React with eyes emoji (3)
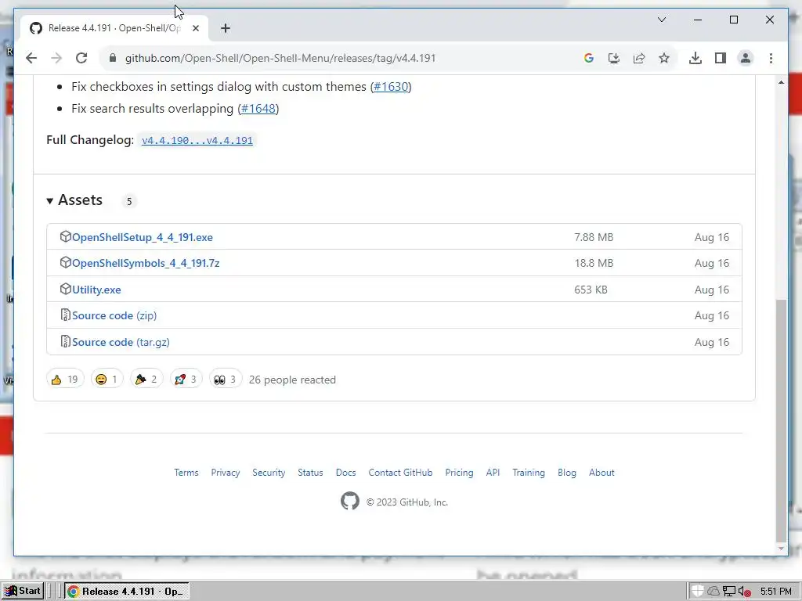The width and height of the screenshot is (802, 601). click(x=225, y=380)
